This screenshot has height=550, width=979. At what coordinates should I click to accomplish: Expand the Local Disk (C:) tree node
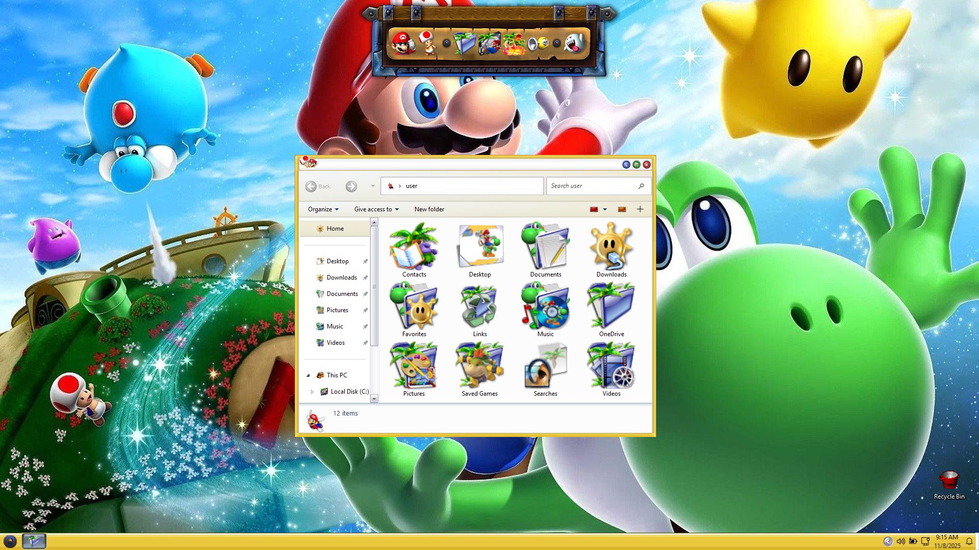click(312, 392)
